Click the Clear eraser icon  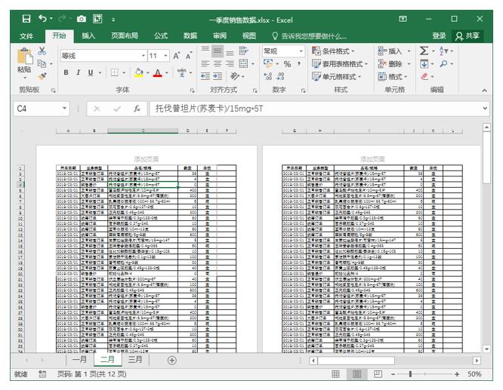tap(424, 77)
